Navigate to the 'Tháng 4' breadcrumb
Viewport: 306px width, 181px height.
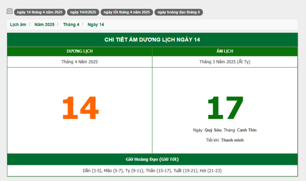[x=71, y=25]
